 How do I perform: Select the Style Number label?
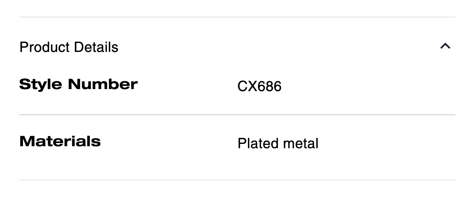tap(78, 84)
